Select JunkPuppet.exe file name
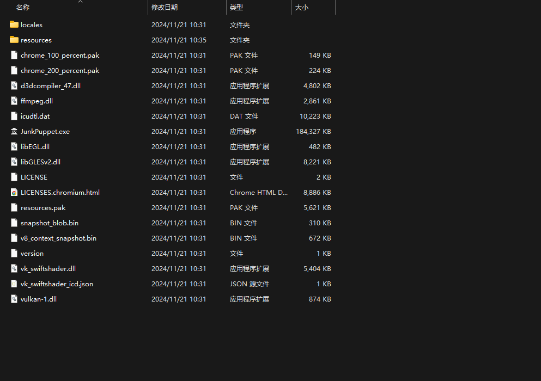Screen dimensions: 541x381 click(x=45, y=131)
